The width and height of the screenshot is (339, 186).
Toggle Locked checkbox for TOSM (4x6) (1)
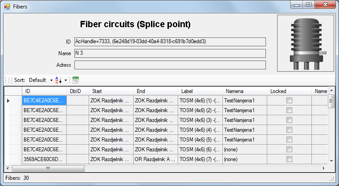click(x=289, y=101)
